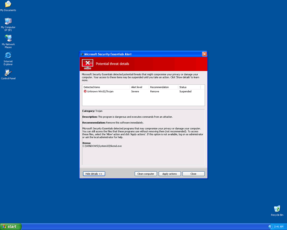Click the Recommendation column header
287x230 pixels.
pos(163,87)
